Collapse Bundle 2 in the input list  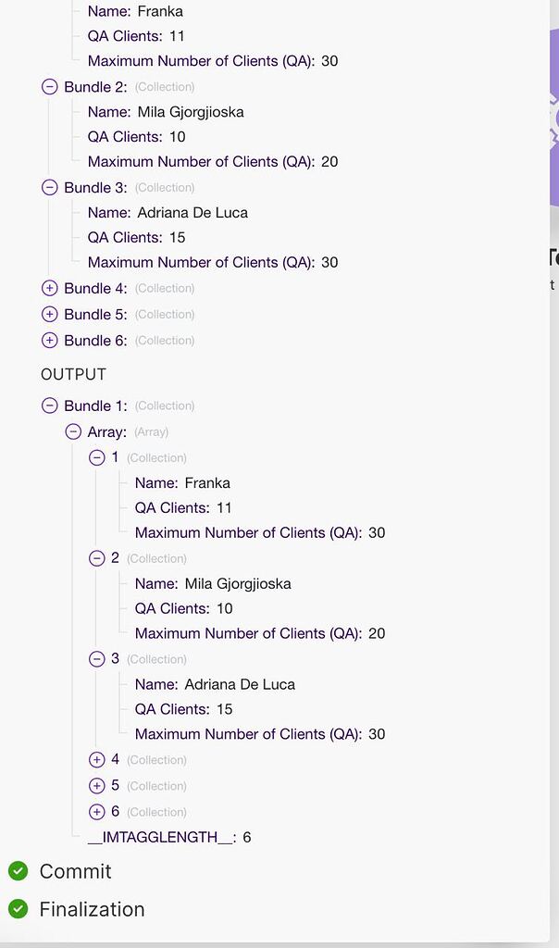(x=50, y=87)
